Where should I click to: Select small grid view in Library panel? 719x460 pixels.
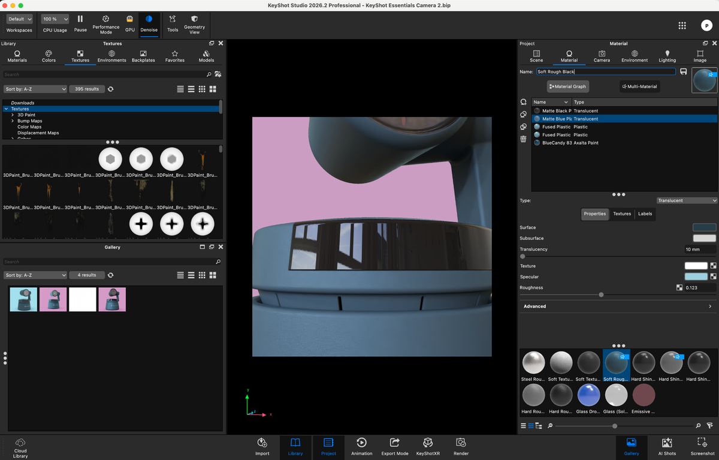pyautogui.click(x=202, y=89)
